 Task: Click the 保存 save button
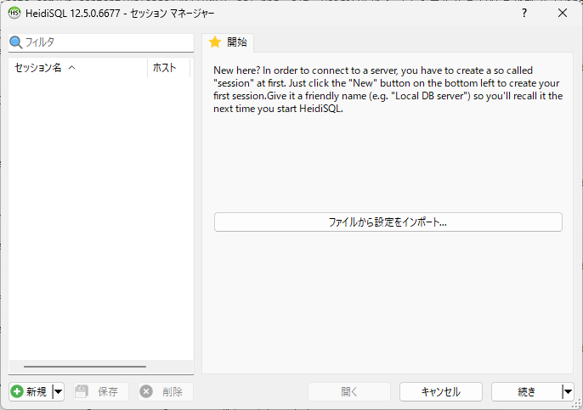click(x=101, y=391)
